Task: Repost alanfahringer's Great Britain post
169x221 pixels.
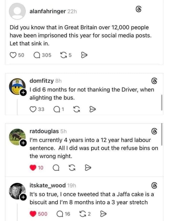Action: tap(63, 55)
